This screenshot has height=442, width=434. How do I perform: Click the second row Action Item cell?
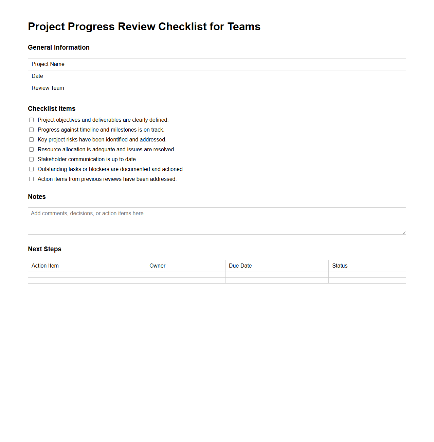point(87,280)
